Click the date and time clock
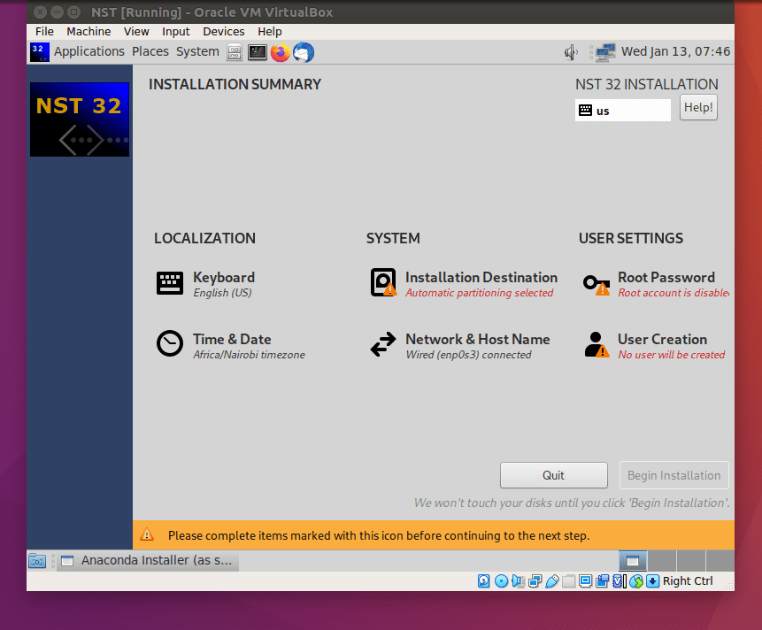 tap(675, 51)
